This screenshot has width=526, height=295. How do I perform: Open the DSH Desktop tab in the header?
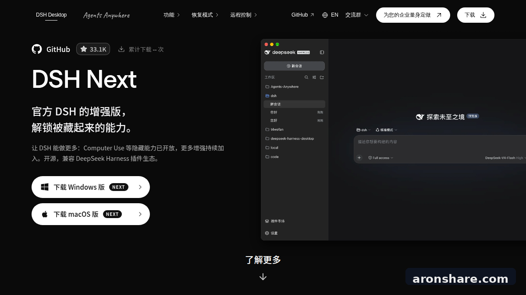coord(51,15)
